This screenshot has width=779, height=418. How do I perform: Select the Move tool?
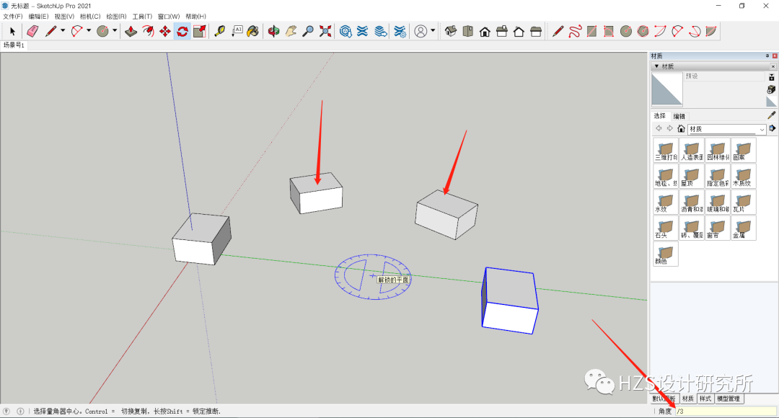pos(164,32)
